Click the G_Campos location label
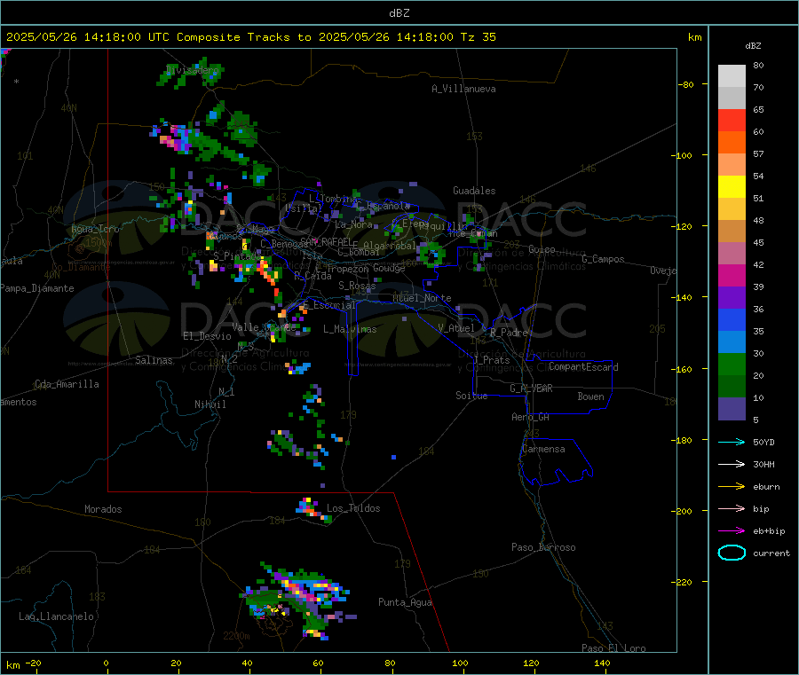 coord(603,259)
